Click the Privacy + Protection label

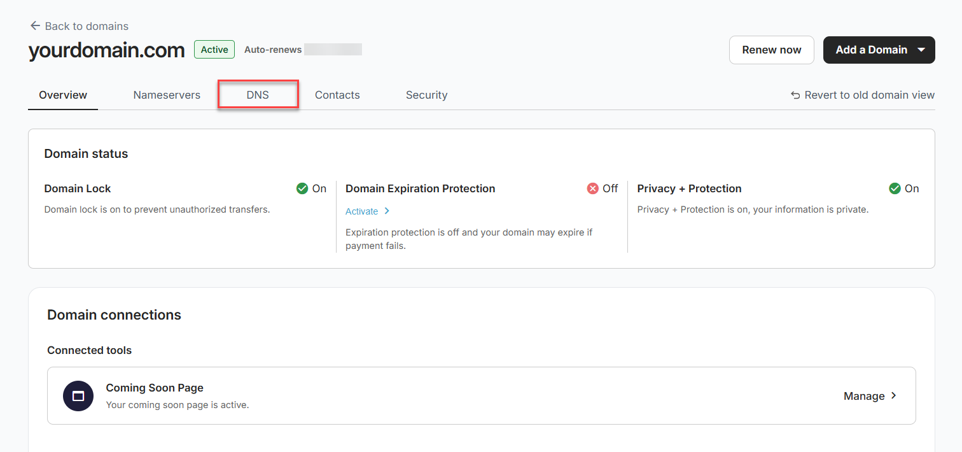(689, 188)
